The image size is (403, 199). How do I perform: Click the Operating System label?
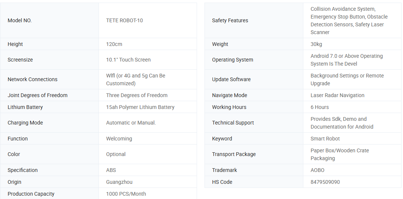[232, 60]
